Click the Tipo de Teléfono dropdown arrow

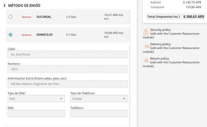coord(124,99)
